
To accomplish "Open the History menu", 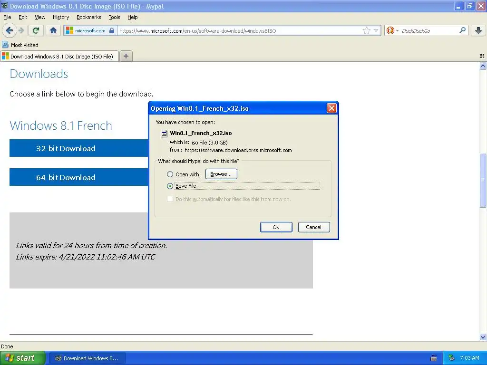I will pyautogui.click(x=60, y=17).
